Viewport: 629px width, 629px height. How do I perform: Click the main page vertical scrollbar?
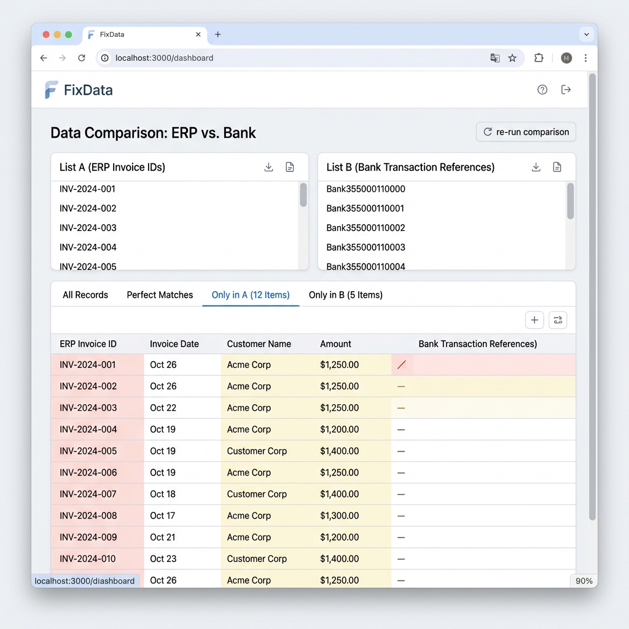(x=592, y=297)
